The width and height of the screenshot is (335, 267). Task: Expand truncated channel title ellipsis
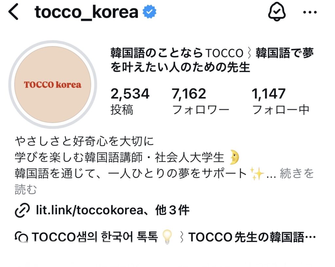coord(310,237)
